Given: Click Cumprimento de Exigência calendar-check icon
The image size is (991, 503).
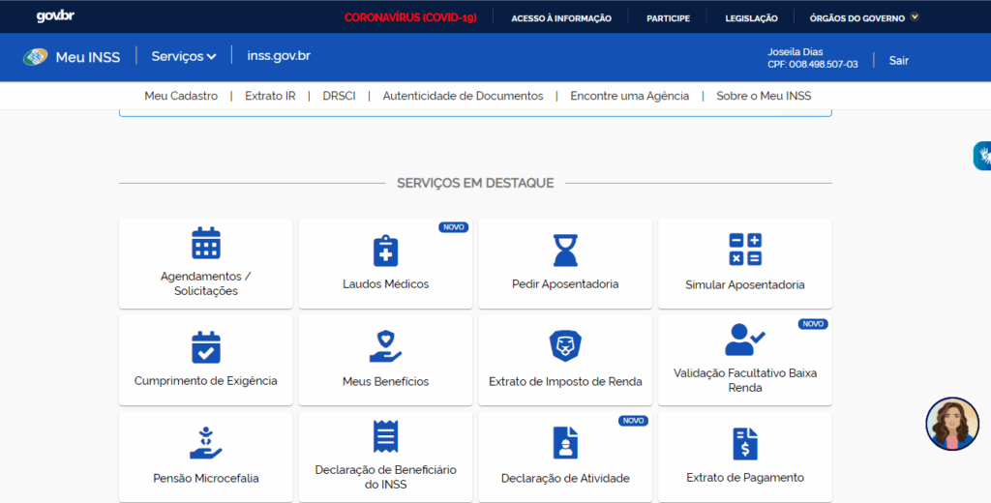Looking at the screenshot, I should tap(205, 347).
